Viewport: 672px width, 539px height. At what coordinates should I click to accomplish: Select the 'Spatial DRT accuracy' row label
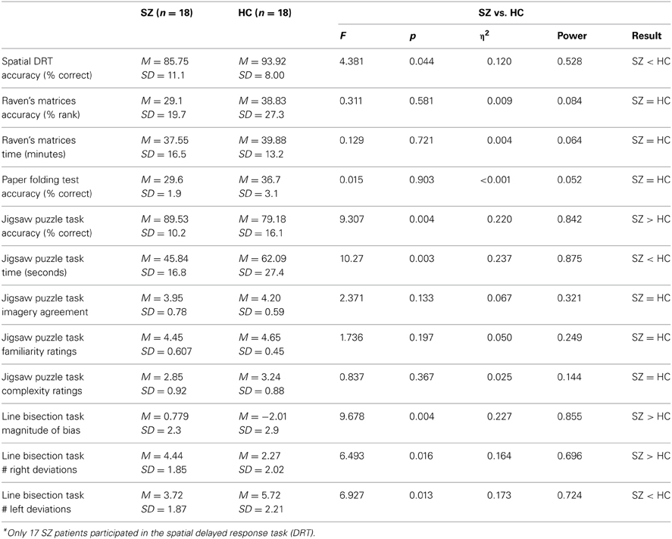coord(47,68)
